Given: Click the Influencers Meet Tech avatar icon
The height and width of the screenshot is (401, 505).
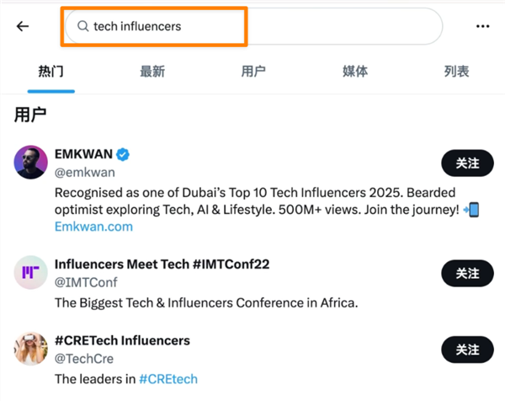Looking at the screenshot, I should pyautogui.click(x=31, y=272).
